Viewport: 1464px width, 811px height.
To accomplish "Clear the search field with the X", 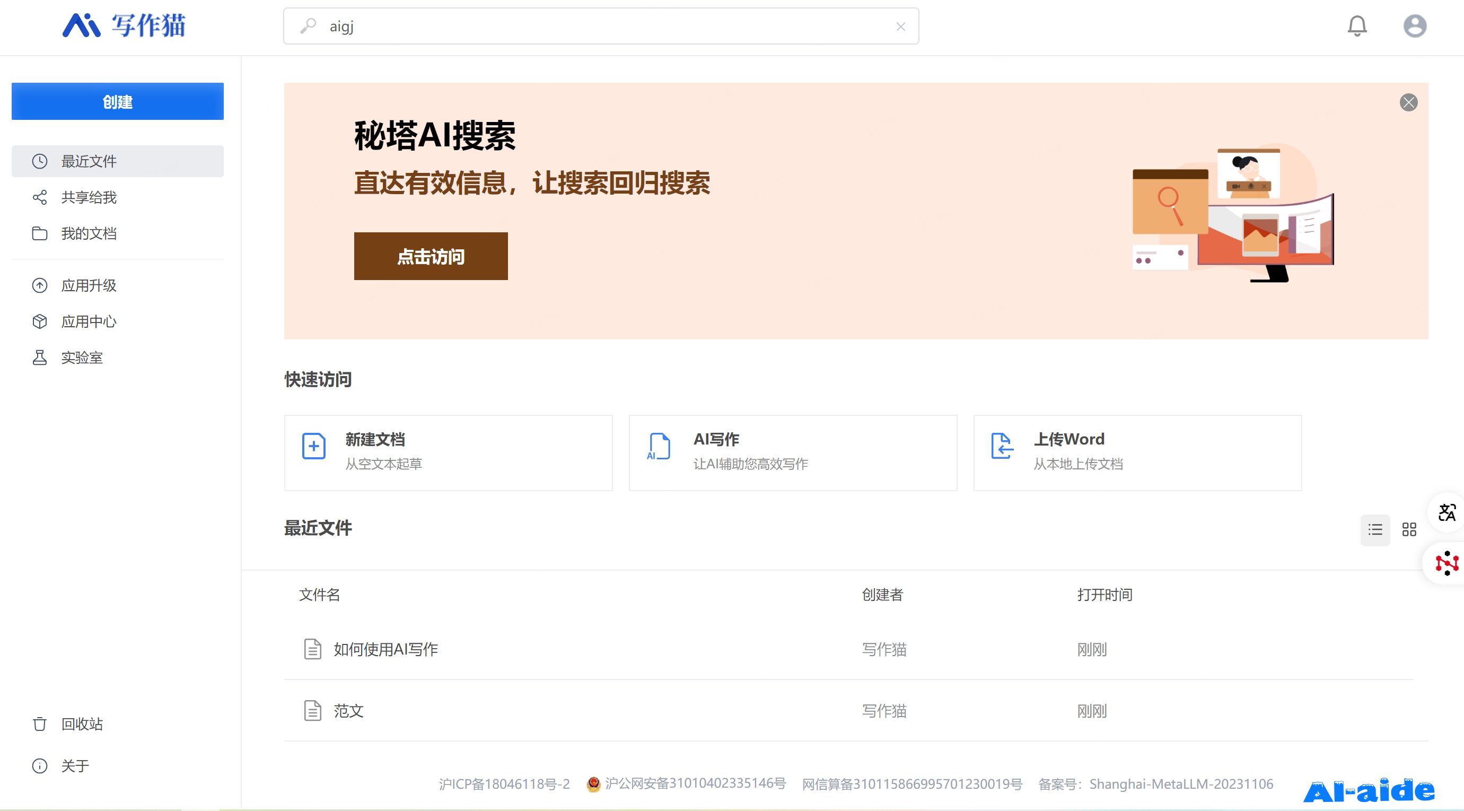I will 901,27.
